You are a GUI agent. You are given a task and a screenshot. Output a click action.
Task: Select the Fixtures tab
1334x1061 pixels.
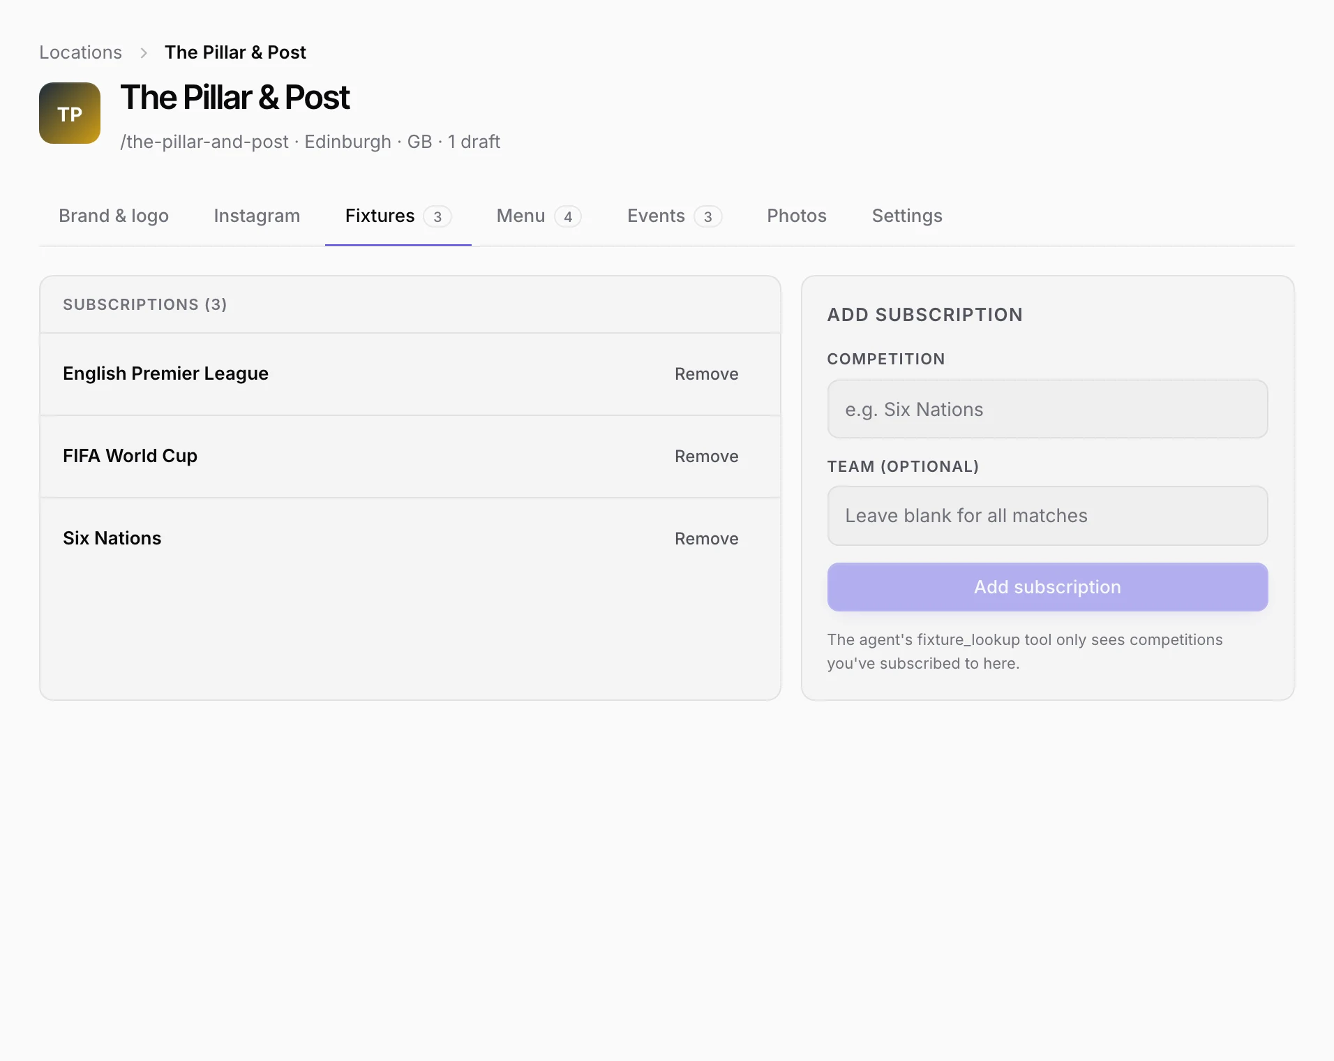click(398, 216)
